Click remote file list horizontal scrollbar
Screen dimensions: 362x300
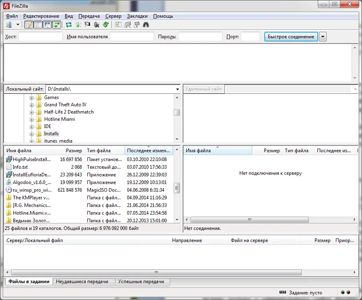(249, 219)
